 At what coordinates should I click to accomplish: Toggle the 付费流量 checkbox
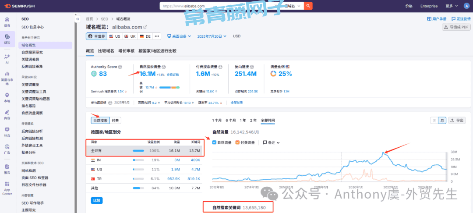(237, 142)
